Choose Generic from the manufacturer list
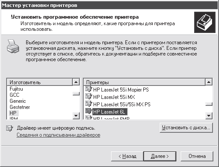 click(x=18, y=101)
